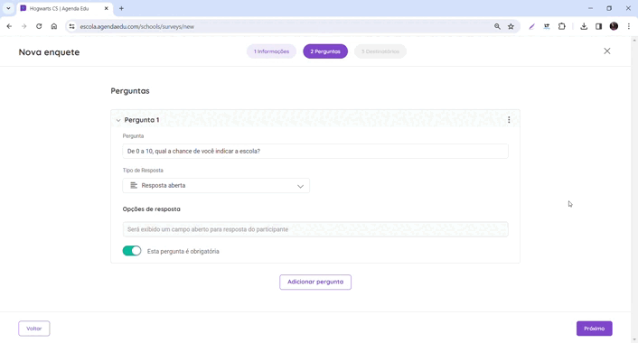The image size is (638, 343).
Task: Click the extension icon right of the pen
Action: tap(547, 26)
